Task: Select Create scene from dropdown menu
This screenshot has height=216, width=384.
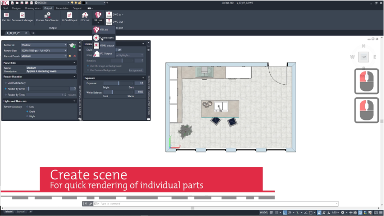Action: coord(106,38)
